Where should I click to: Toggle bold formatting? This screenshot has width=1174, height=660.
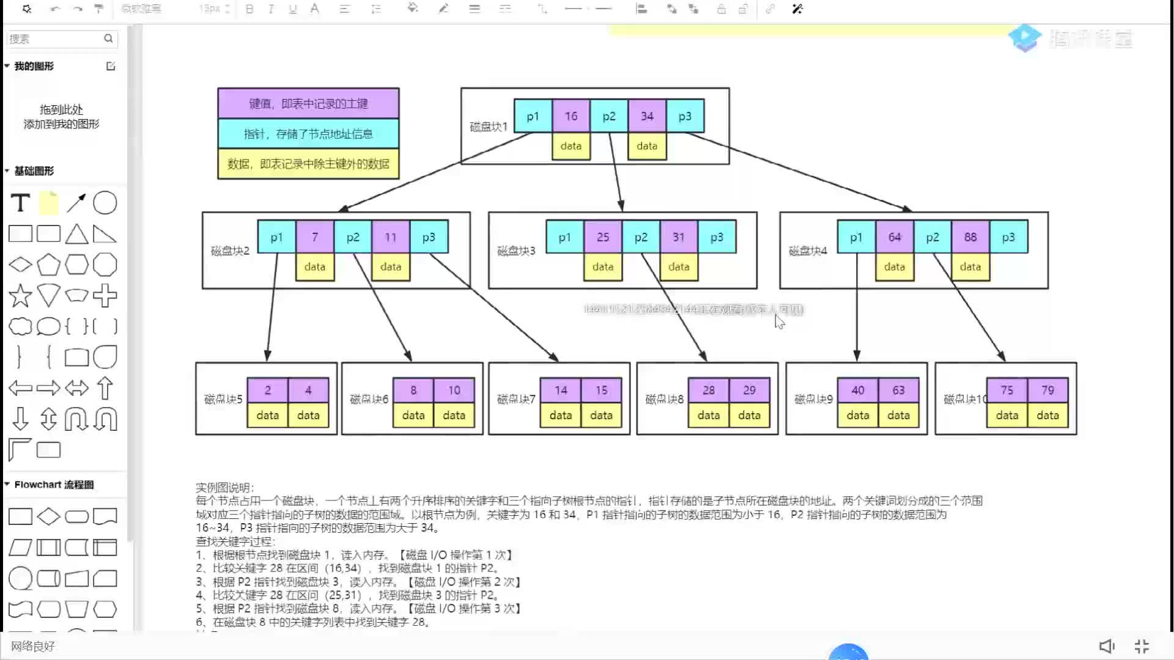tap(249, 9)
